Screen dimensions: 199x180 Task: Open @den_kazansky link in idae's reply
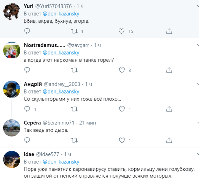coord(61,162)
